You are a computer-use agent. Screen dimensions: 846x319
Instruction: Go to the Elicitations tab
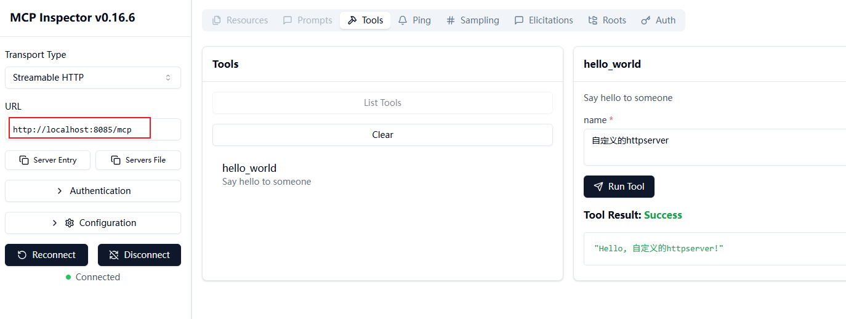pyautogui.click(x=544, y=20)
